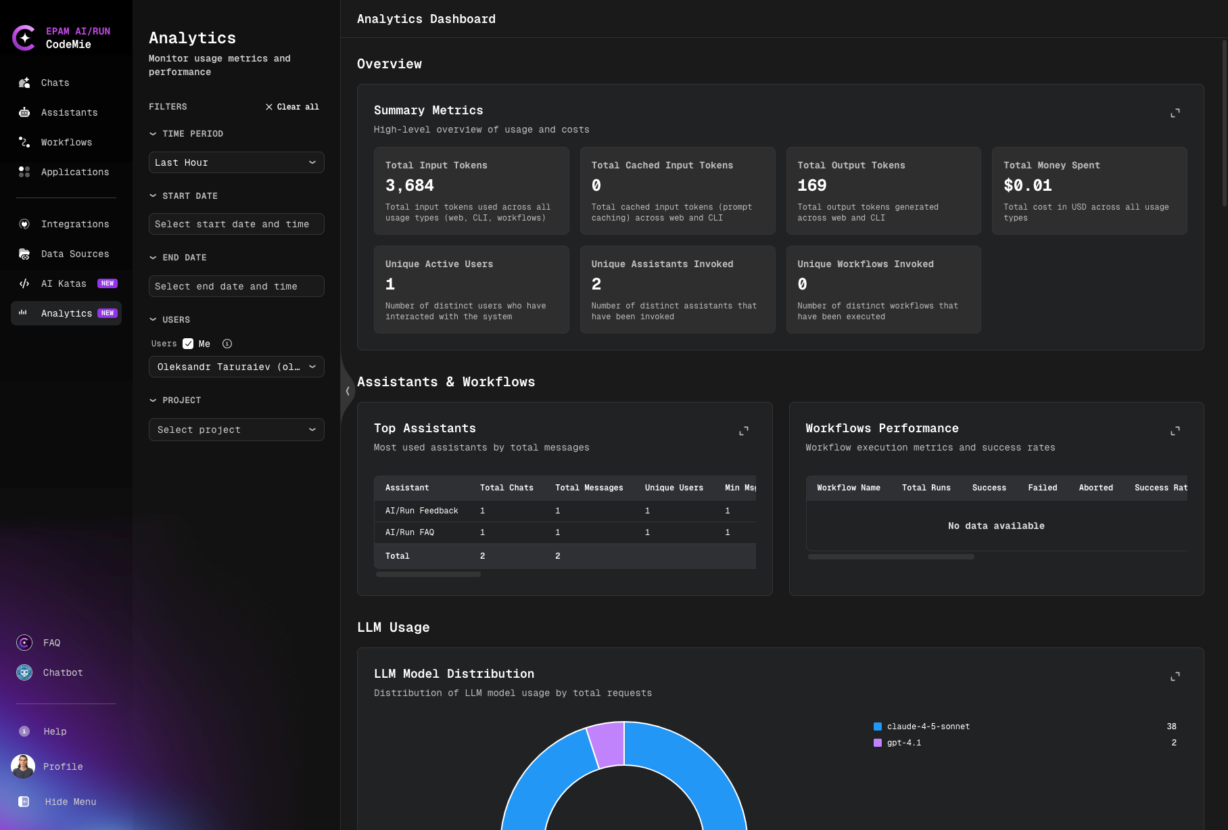The height and width of the screenshot is (830, 1228).
Task: Click the info icon next to Users checkbox
Action: pos(227,344)
